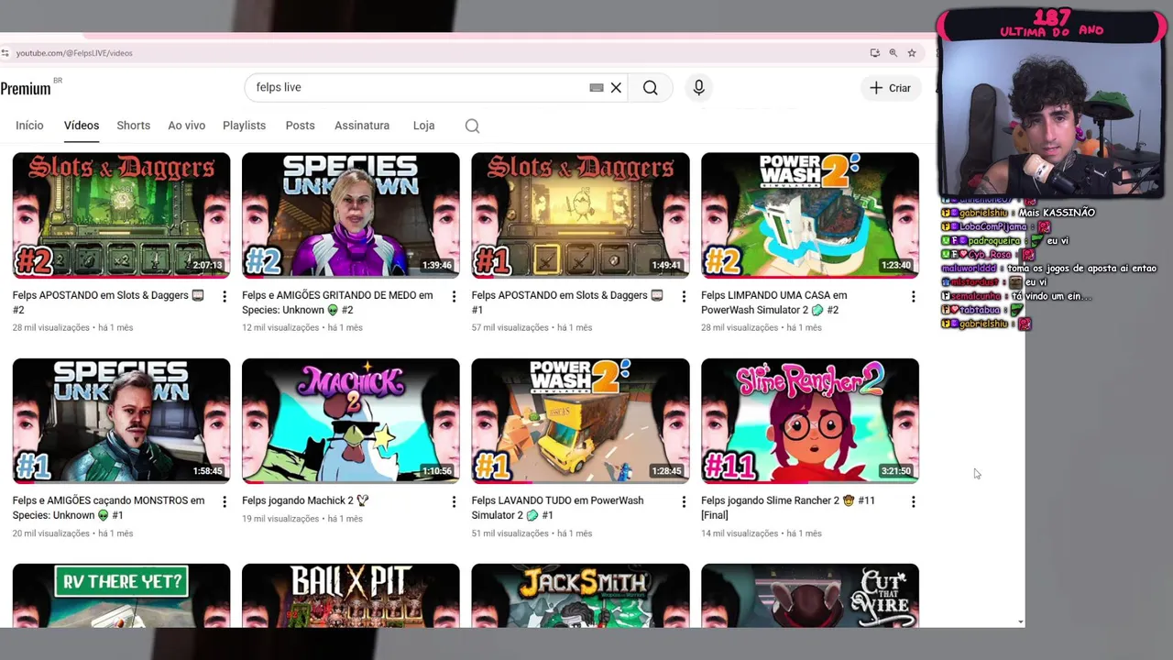The image size is (1173, 660).
Task: Click '51 mil visualizações' under PowerWash #1
Action: [510, 533]
